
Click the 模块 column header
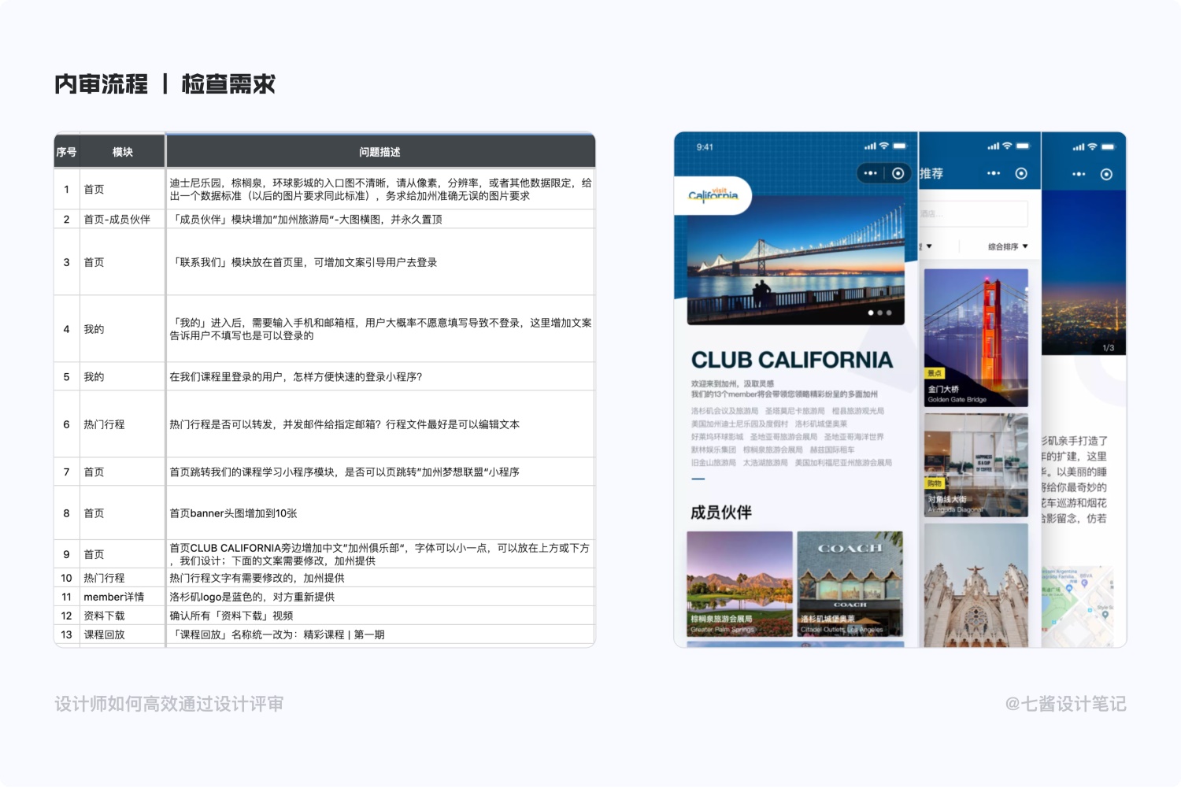[123, 151]
